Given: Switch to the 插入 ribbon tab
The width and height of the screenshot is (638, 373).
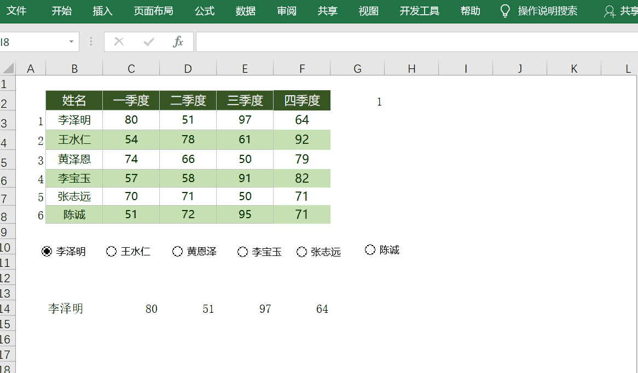Looking at the screenshot, I should tap(102, 10).
